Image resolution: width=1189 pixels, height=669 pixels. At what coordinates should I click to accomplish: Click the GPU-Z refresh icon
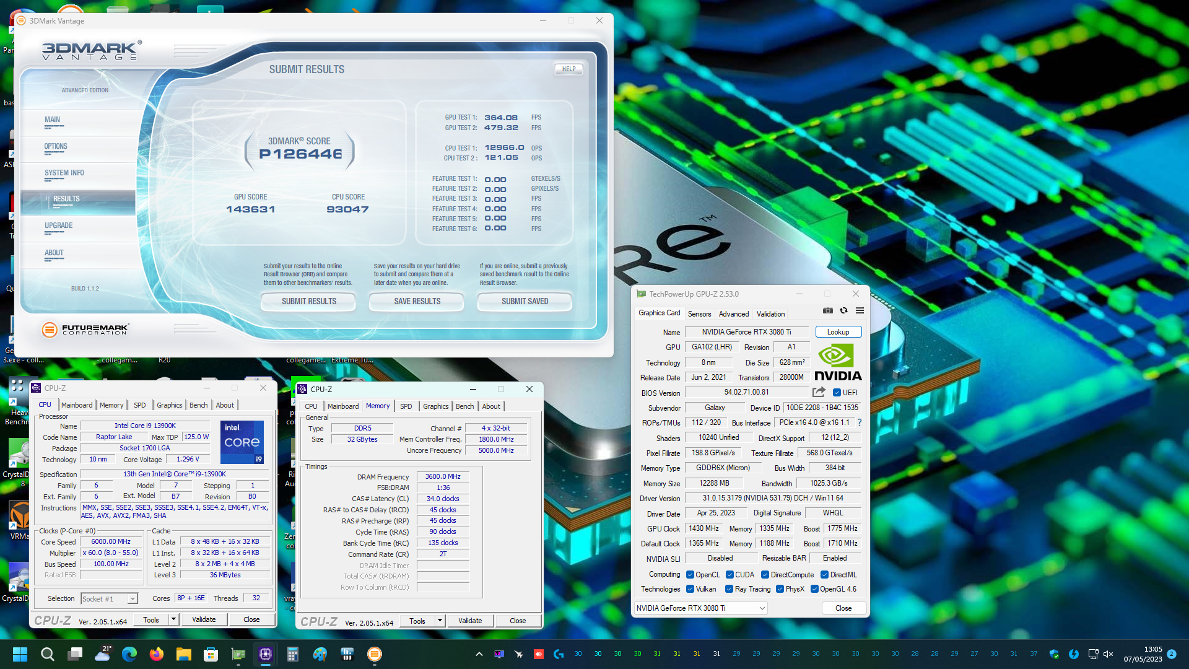tap(843, 310)
